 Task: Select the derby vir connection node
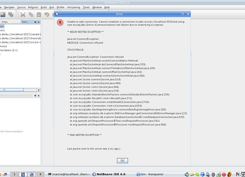20,42
